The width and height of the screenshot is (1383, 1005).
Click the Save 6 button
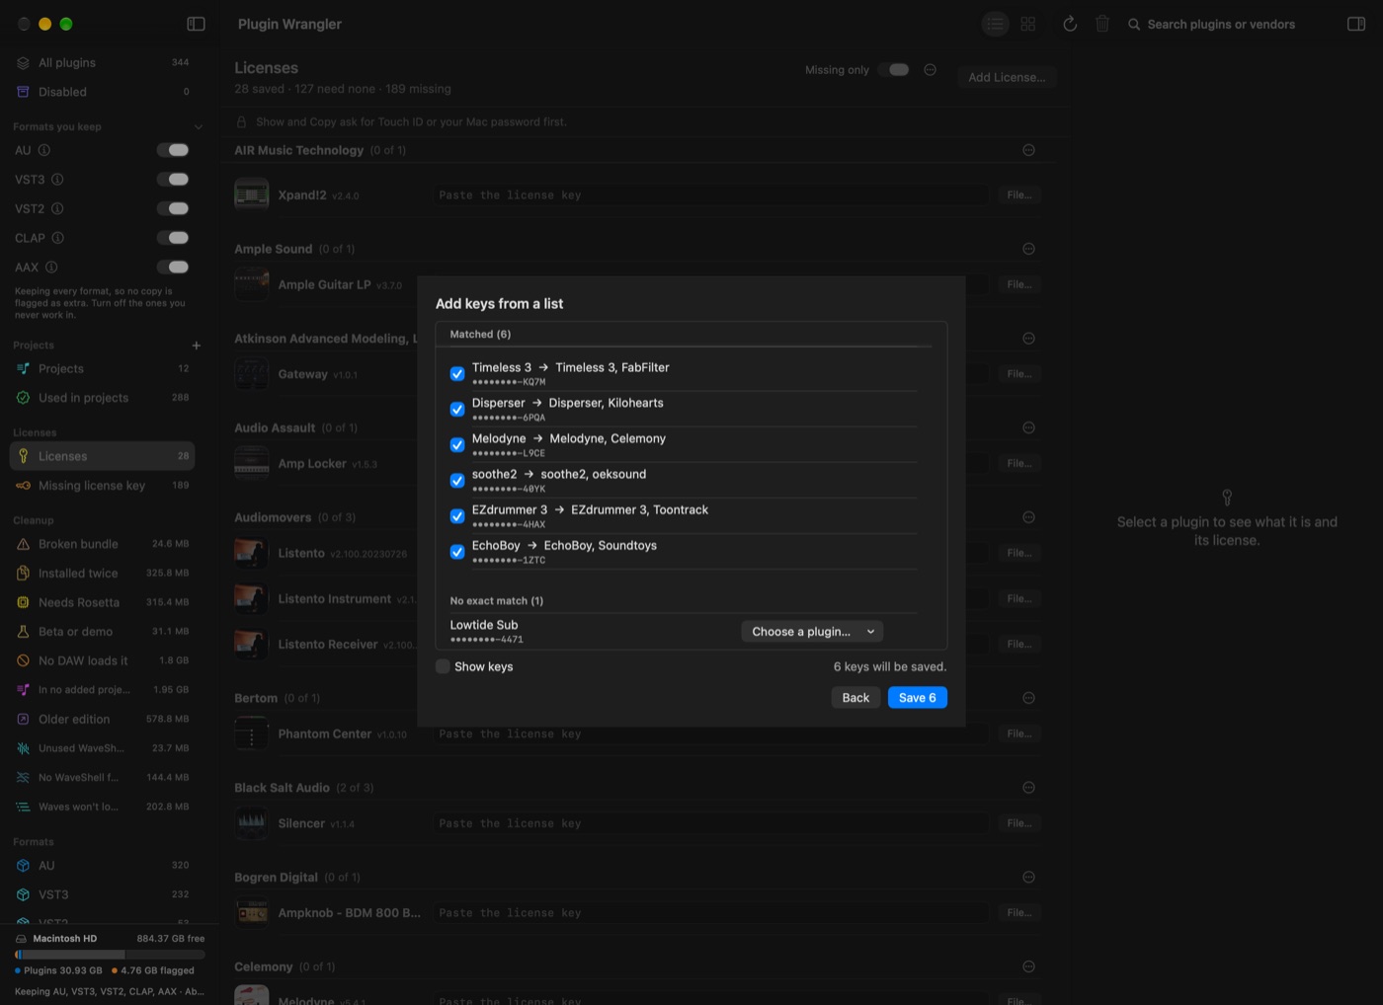[x=917, y=698]
